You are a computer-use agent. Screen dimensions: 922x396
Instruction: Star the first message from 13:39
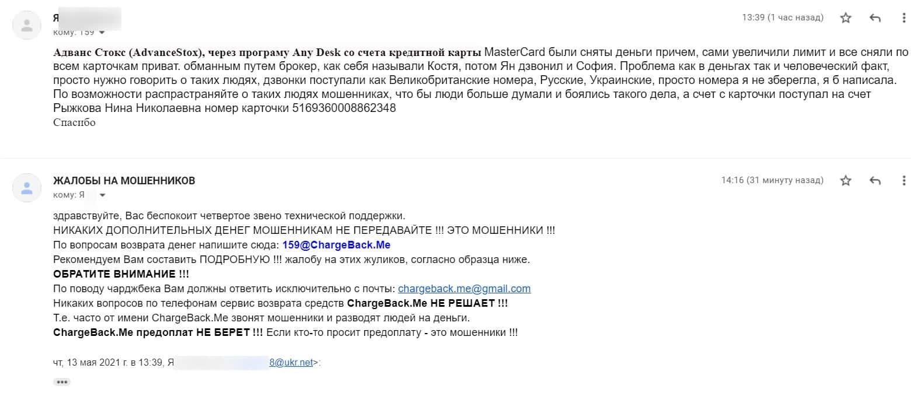click(846, 18)
